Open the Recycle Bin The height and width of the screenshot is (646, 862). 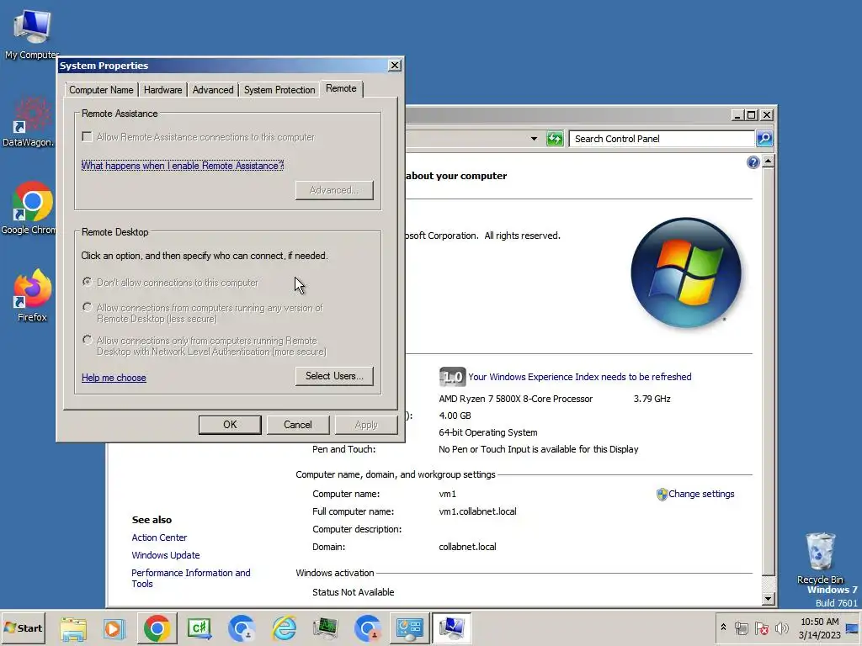point(820,559)
